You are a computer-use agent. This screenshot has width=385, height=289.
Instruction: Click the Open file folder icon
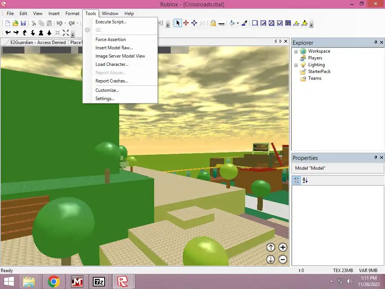click(15, 23)
